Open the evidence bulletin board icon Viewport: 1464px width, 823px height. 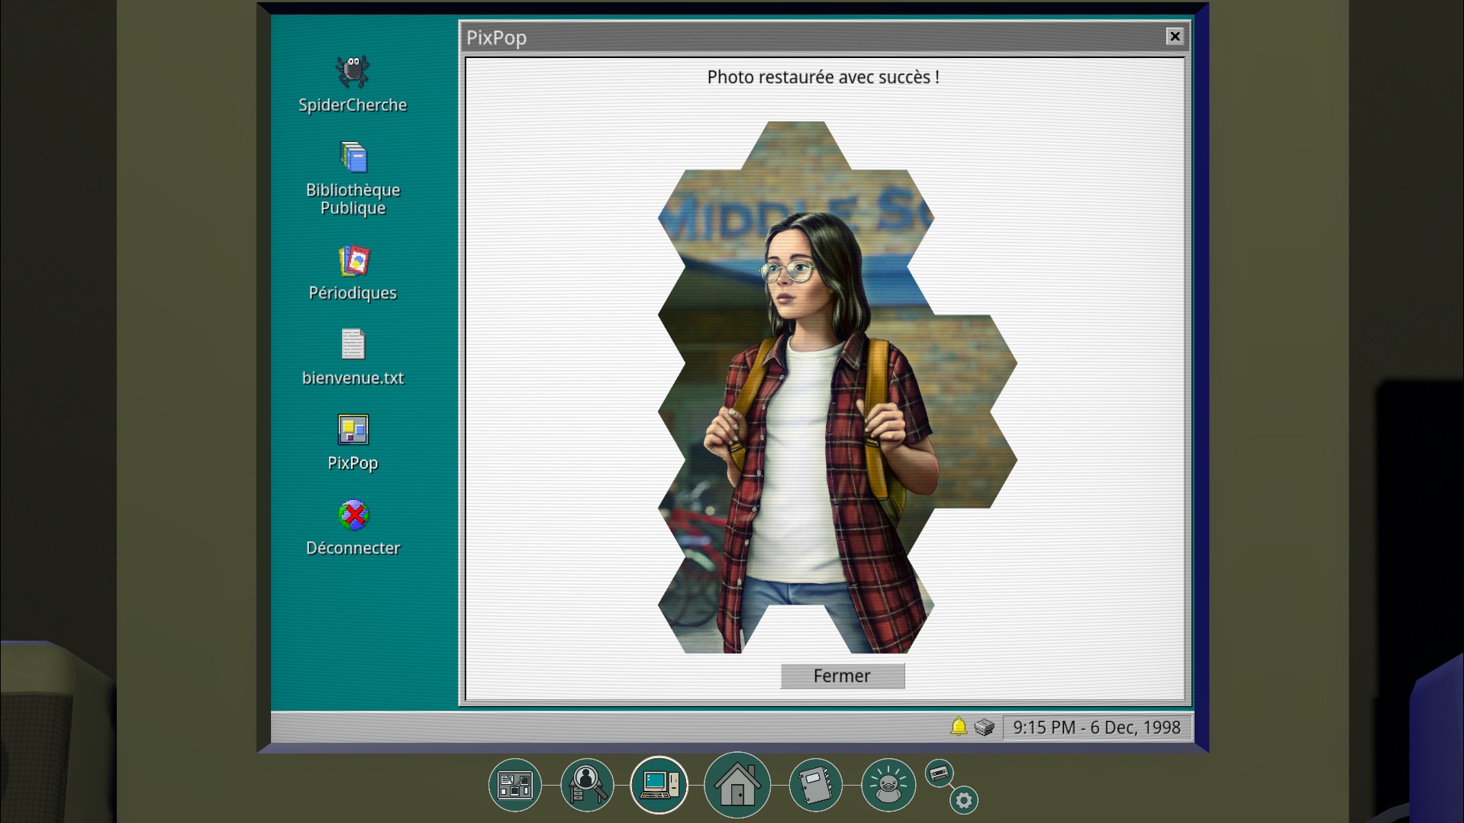click(x=515, y=785)
